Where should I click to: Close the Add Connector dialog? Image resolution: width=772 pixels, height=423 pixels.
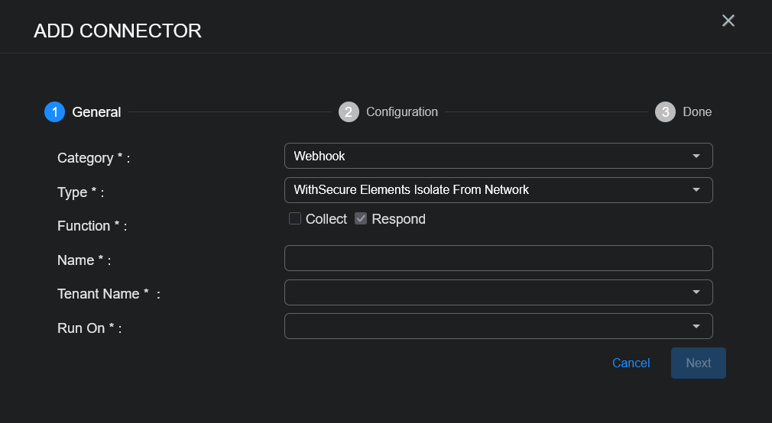pyautogui.click(x=728, y=21)
